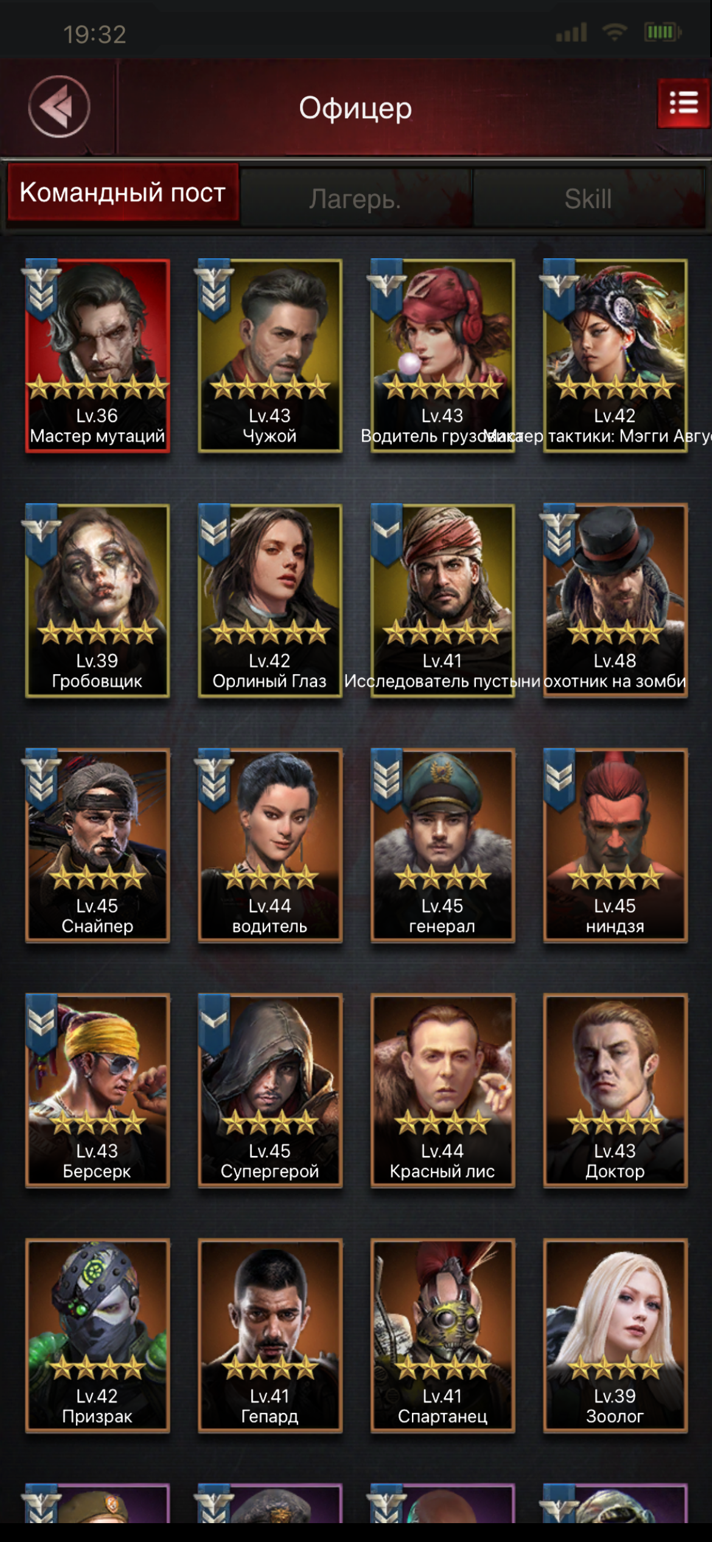Open the ниндзя officer portrait

point(615,846)
